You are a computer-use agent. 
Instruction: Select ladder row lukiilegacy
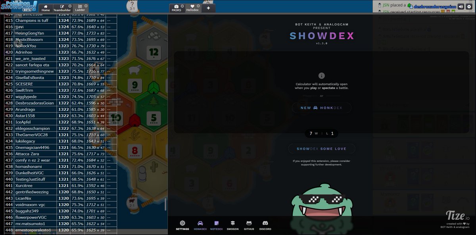61,141
